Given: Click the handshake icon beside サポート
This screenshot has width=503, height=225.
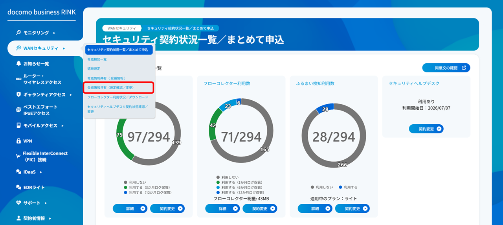Looking at the screenshot, I should point(18,203).
